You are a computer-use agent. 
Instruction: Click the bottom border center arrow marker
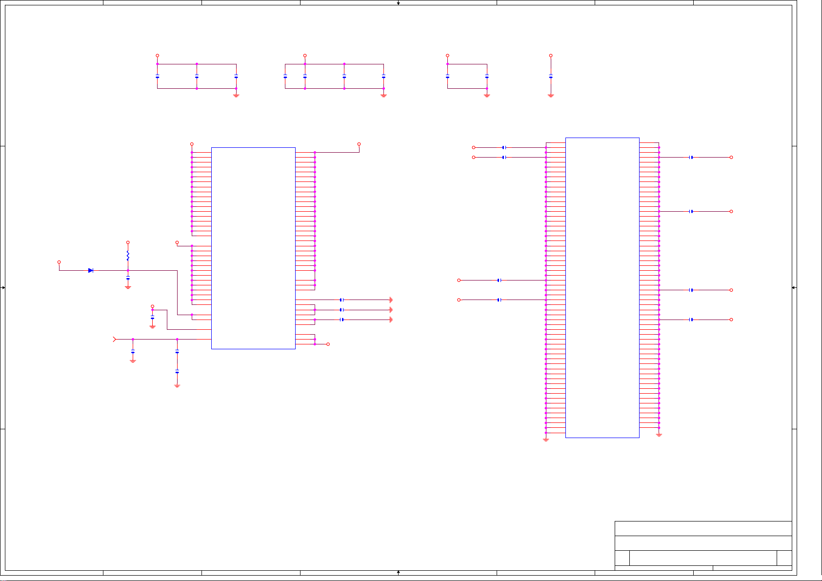pos(399,572)
